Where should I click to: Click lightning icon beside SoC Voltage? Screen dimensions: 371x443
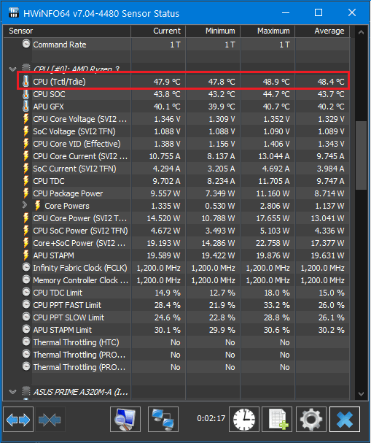pos(26,131)
